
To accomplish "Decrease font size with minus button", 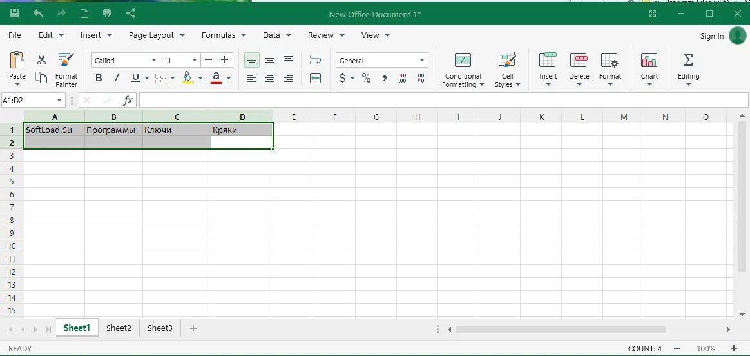I will pyautogui.click(x=208, y=60).
